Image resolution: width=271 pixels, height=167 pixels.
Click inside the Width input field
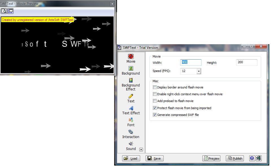pyautogui.click(x=191, y=62)
